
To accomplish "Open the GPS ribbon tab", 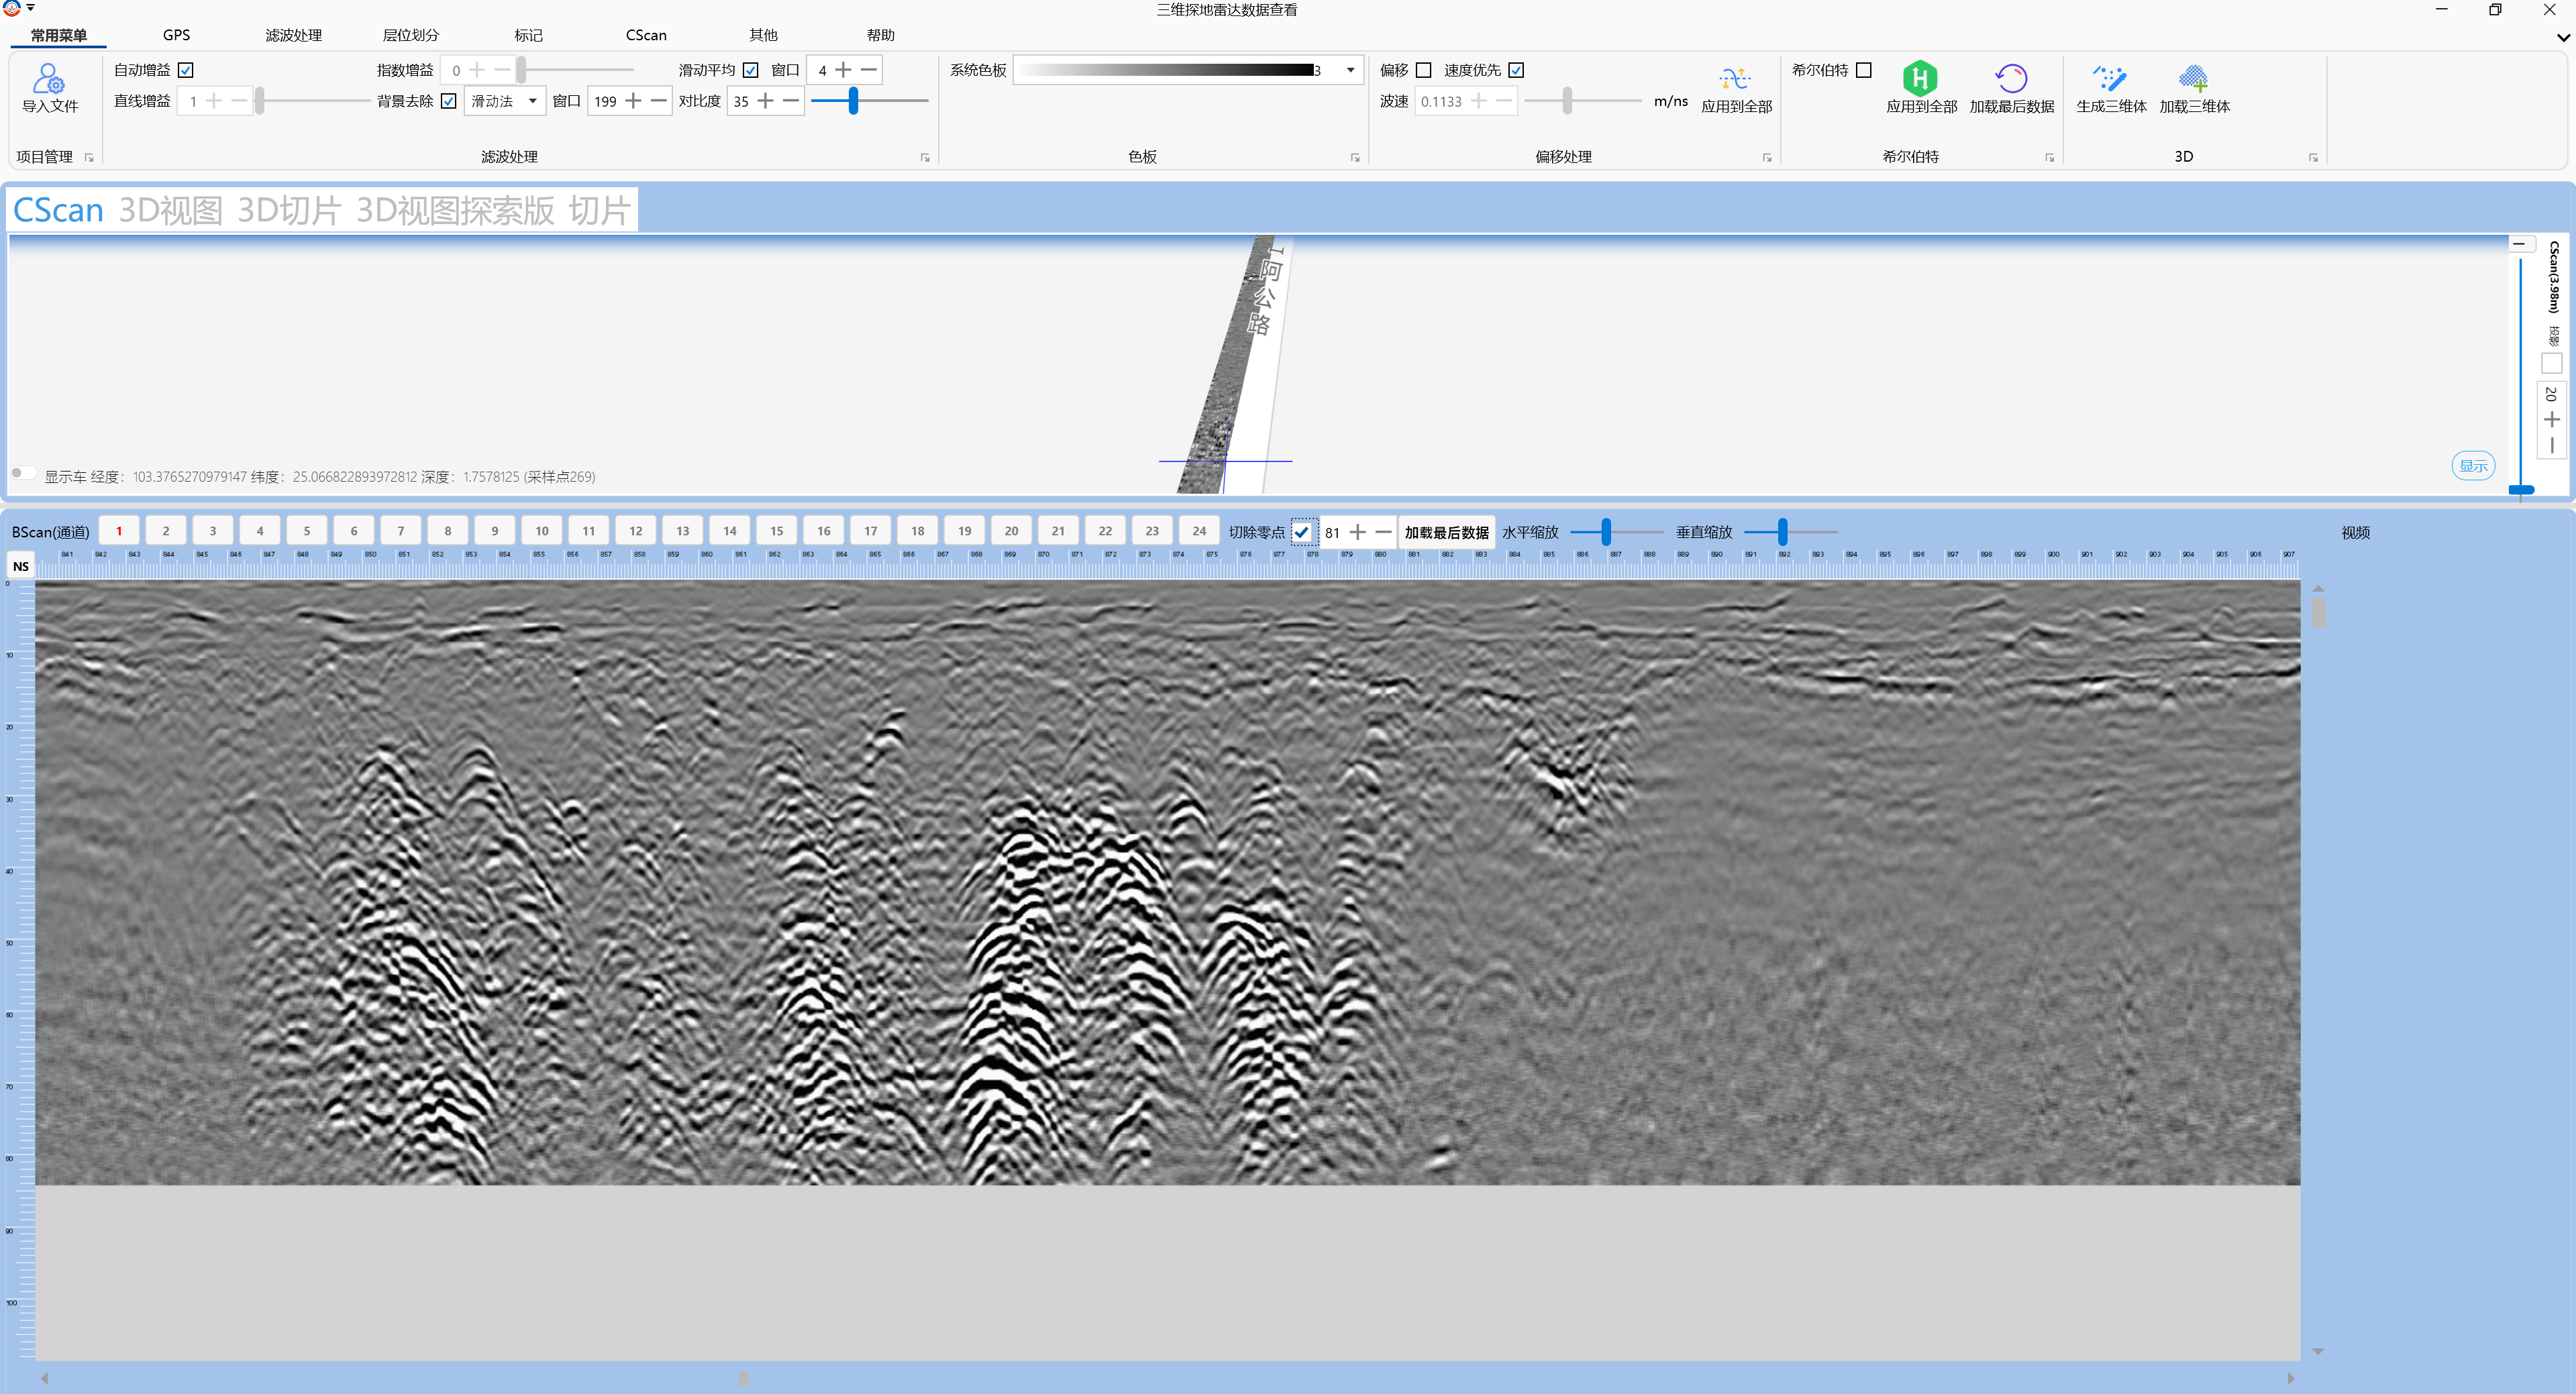I will 176,35.
